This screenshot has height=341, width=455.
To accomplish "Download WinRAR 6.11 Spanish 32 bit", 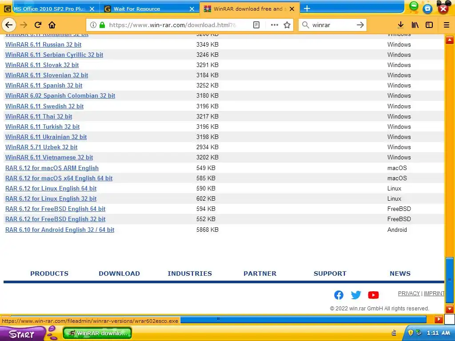I will point(44,85).
